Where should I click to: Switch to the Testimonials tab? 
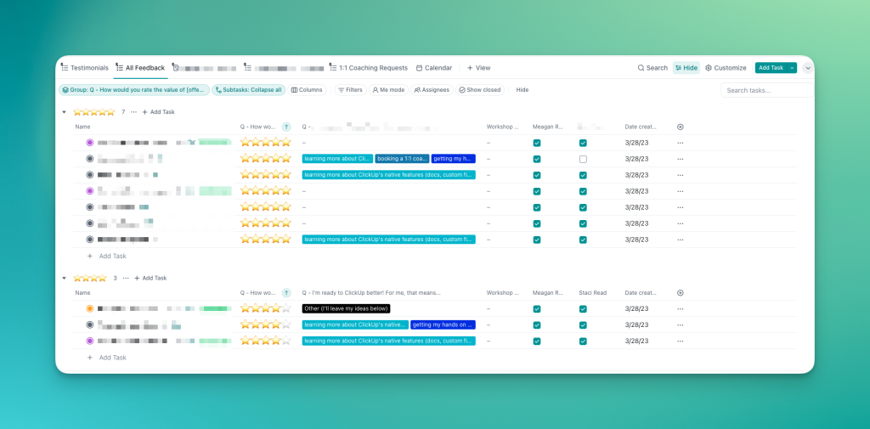pyautogui.click(x=84, y=68)
